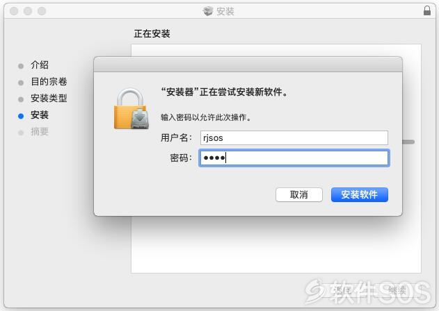The image size is (439, 311).
Task: Click the gray bullet beside 安装类型
Action: point(21,99)
